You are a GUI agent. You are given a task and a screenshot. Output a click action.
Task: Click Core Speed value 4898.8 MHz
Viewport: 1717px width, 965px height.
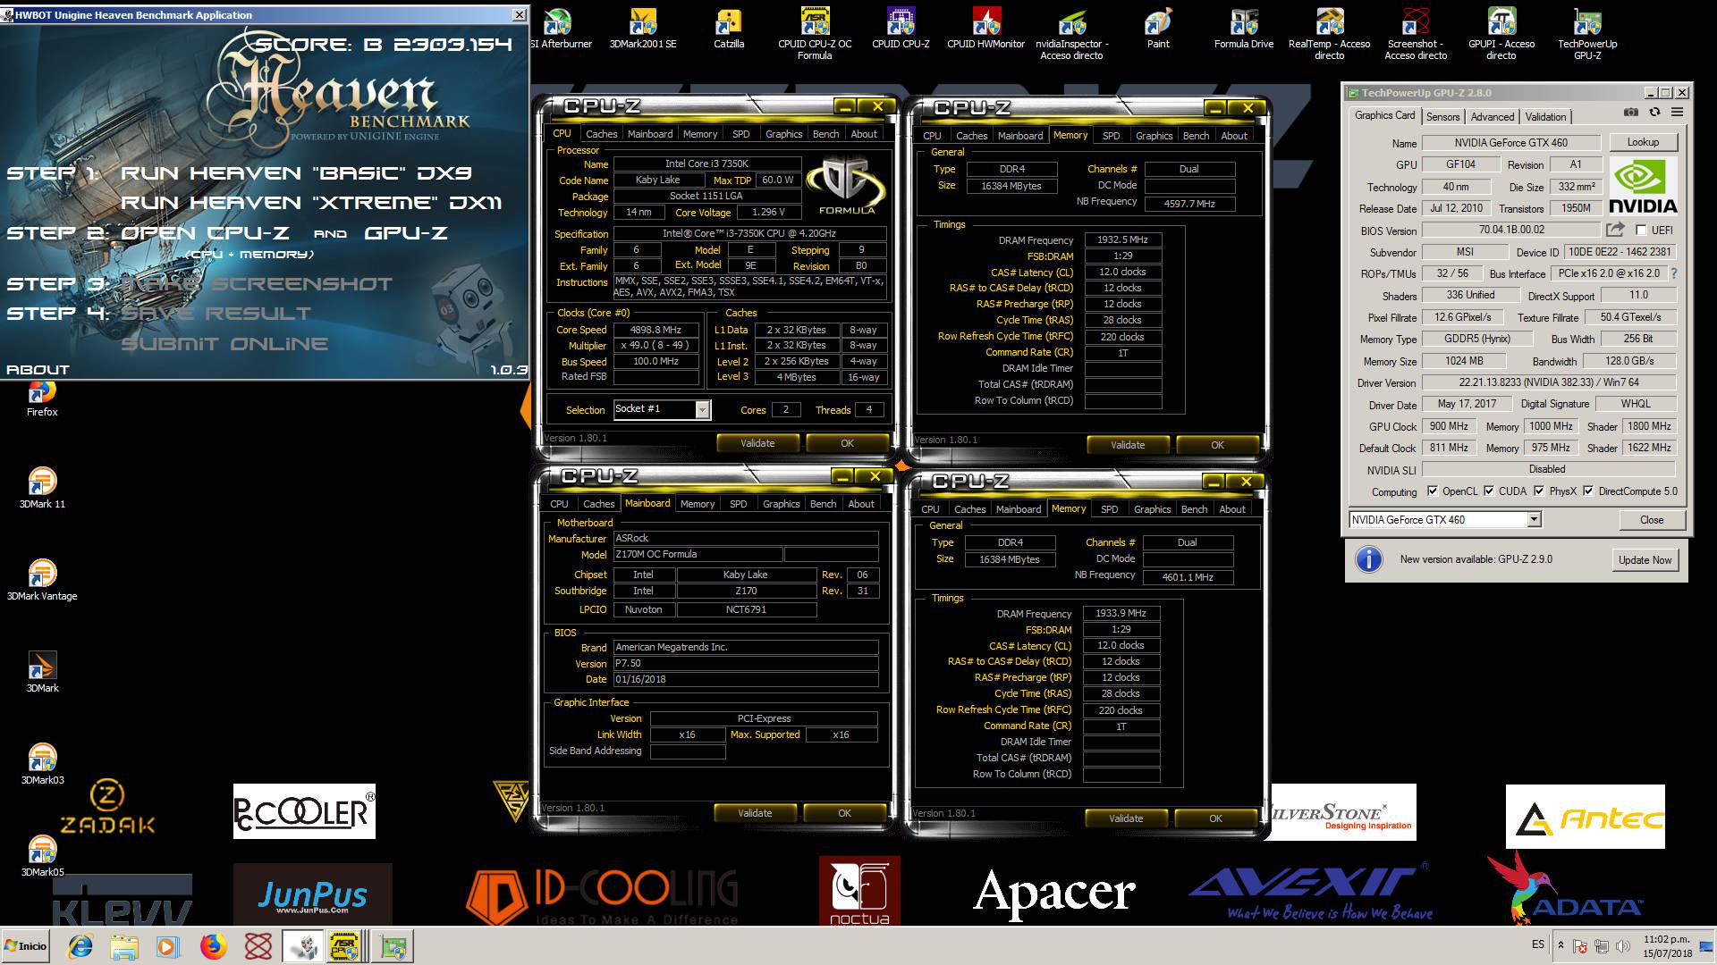coord(656,330)
